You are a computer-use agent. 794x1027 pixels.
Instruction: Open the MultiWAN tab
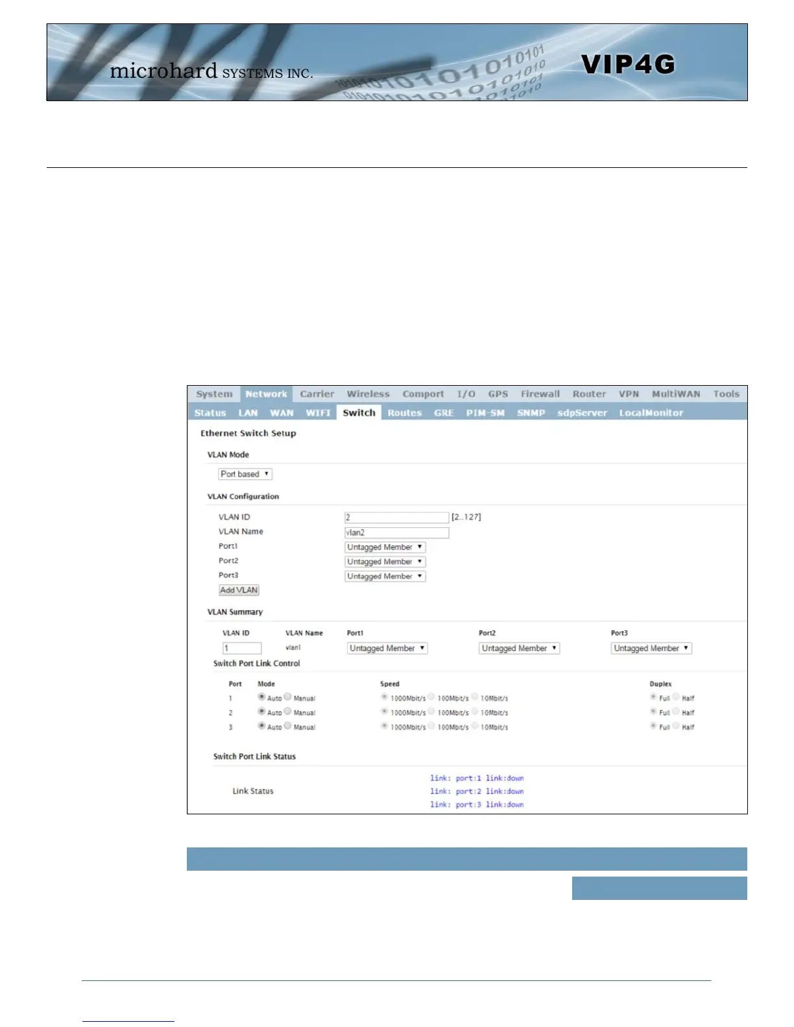coord(676,394)
